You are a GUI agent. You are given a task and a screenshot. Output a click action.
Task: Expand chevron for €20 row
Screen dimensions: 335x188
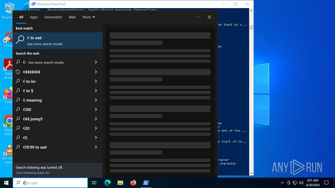pyautogui.click(x=96, y=128)
